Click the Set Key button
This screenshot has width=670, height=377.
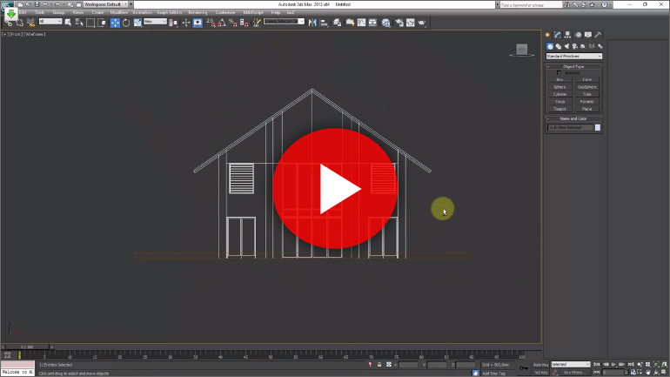pos(541,373)
